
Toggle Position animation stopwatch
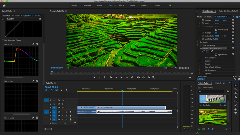pos(203,20)
